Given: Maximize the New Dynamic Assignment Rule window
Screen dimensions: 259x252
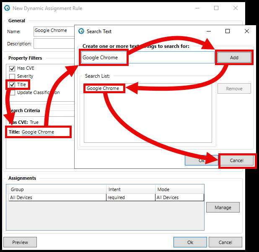Looking at the screenshot, I should tap(216, 8).
